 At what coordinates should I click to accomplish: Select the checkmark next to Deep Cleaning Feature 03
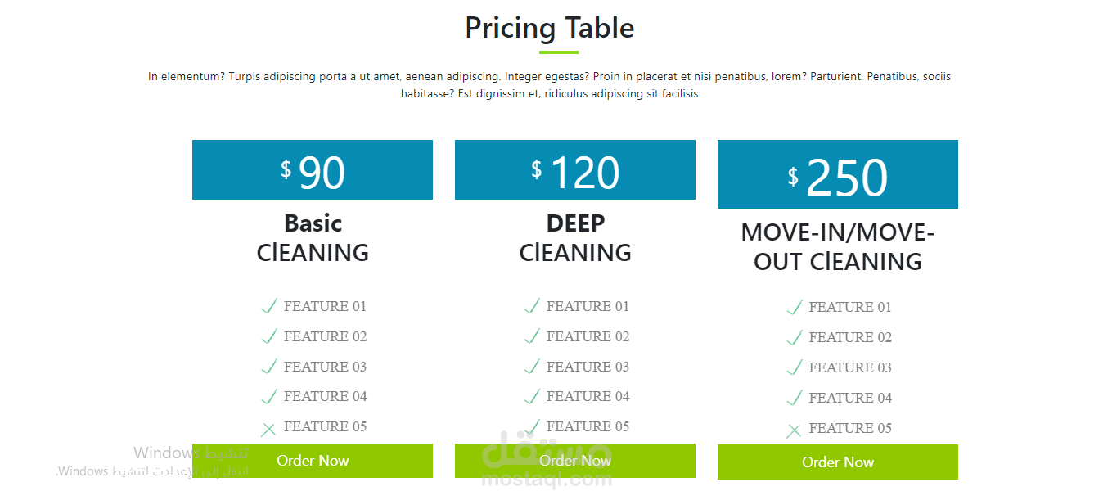(x=531, y=367)
